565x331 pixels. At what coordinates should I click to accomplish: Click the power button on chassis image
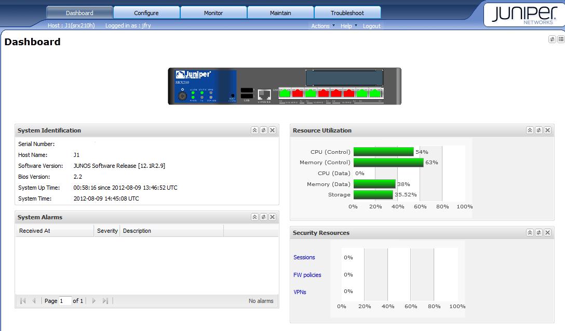182,96
